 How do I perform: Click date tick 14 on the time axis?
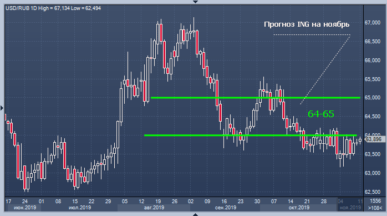(291, 202)
